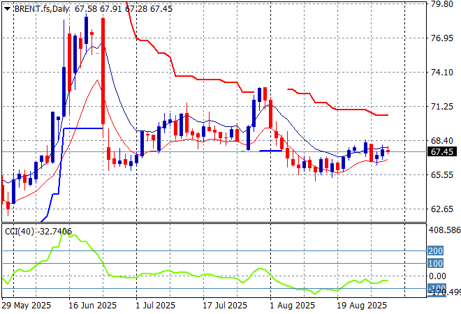The height and width of the screenshot is (314, 461).
Task: Select the long blue horizontal step line in June
Action: click(82, 128)
